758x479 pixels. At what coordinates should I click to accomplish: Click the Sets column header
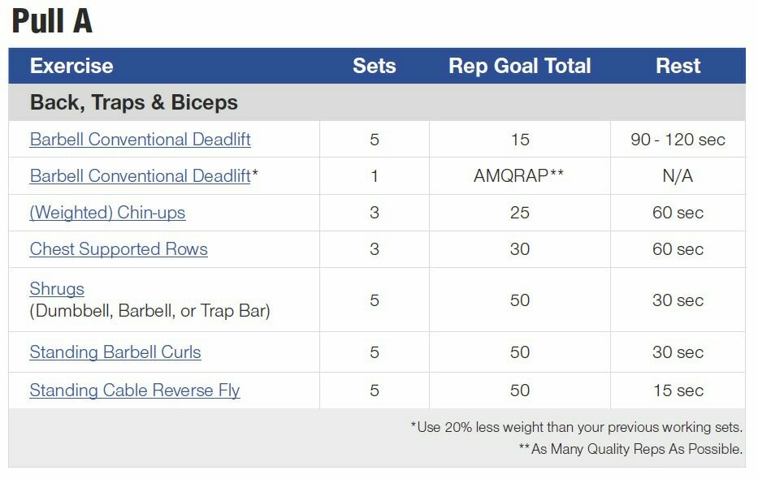[375, 66]
